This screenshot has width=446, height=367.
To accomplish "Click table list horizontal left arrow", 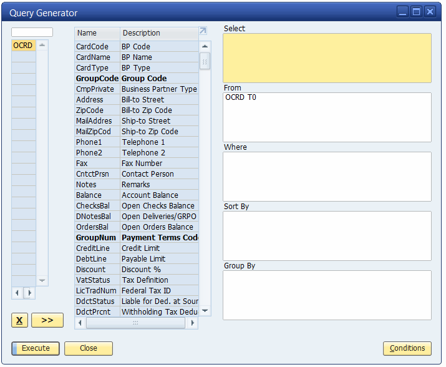I will 17,293.
